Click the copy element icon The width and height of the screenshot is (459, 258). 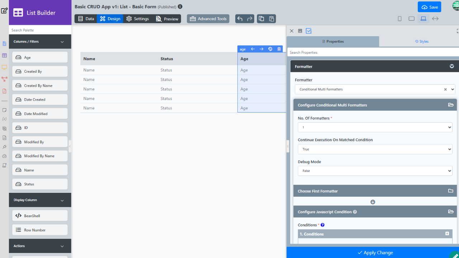[261, 19]
